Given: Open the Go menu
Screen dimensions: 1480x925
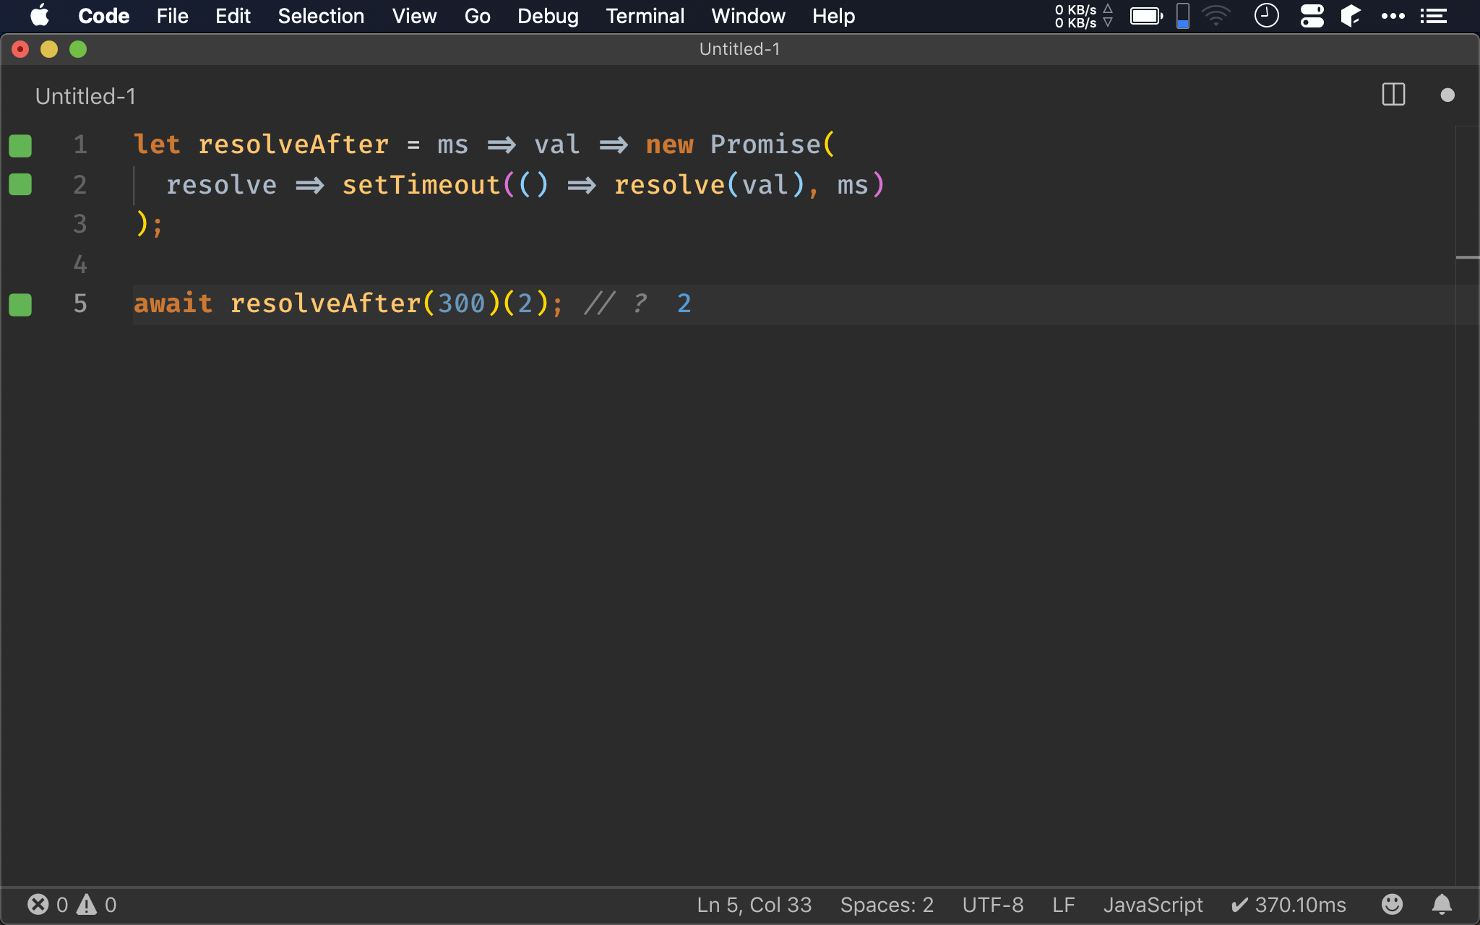Looking at the screenshot, I should pyautogui.click(x=476, y=16).
